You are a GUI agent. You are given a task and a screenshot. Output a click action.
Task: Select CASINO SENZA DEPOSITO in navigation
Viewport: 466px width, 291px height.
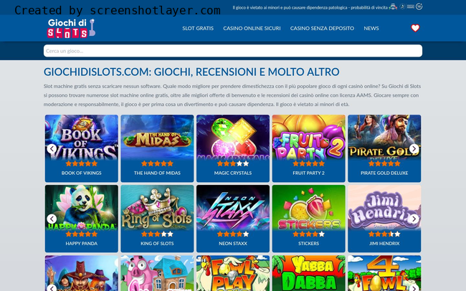322,28
